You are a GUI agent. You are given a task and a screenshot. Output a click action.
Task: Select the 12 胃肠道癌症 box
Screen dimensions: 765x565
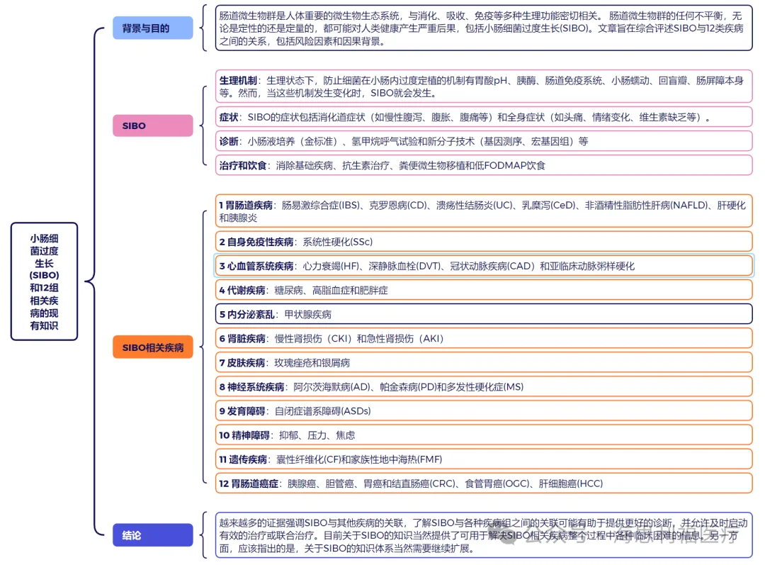click(x=484, y=483)
